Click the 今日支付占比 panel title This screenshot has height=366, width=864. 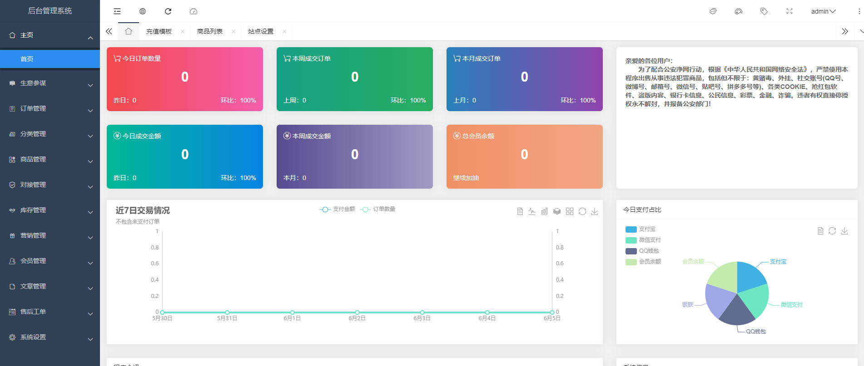[642, 210]
